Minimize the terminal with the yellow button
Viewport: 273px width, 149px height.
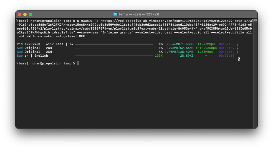(25, 14)
